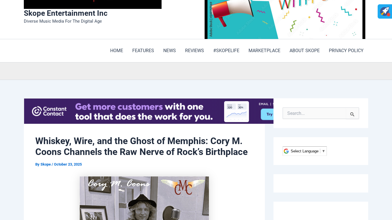Click the Skope Entertainment Inc site title
Image resolution: width=392 pixels, height=220 pixels.
click(65, 13)
